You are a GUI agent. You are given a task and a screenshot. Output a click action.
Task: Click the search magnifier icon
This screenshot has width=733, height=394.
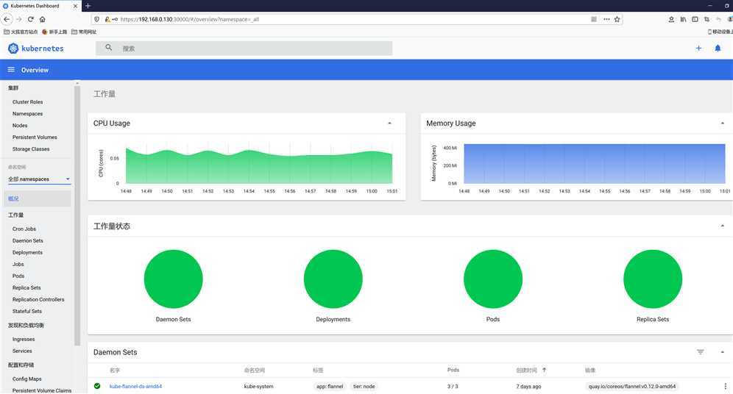[108, 48]
